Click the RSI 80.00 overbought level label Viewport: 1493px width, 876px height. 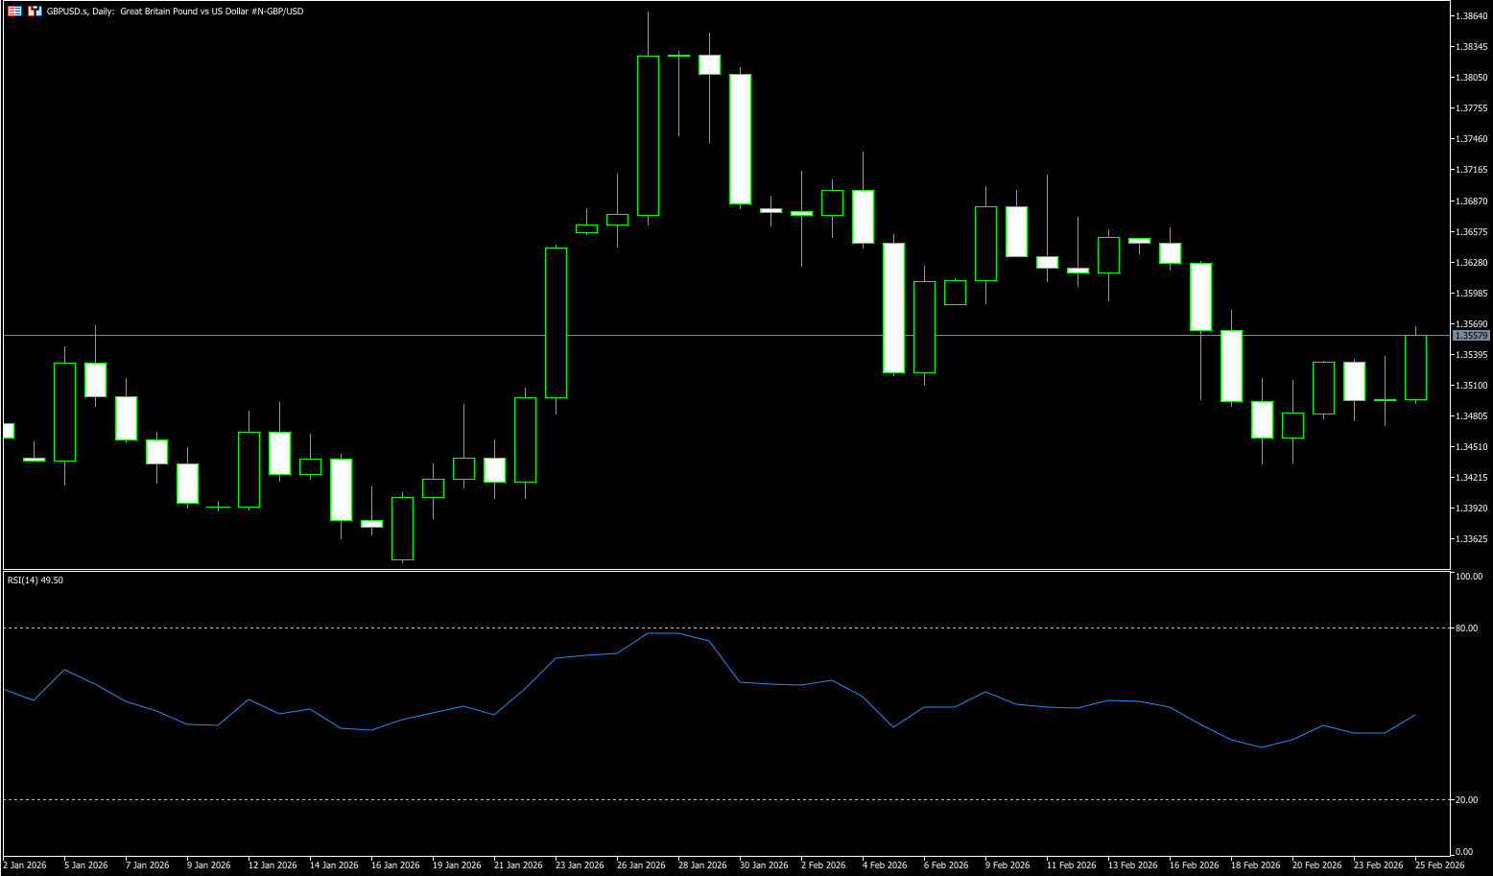point(1466,628)
